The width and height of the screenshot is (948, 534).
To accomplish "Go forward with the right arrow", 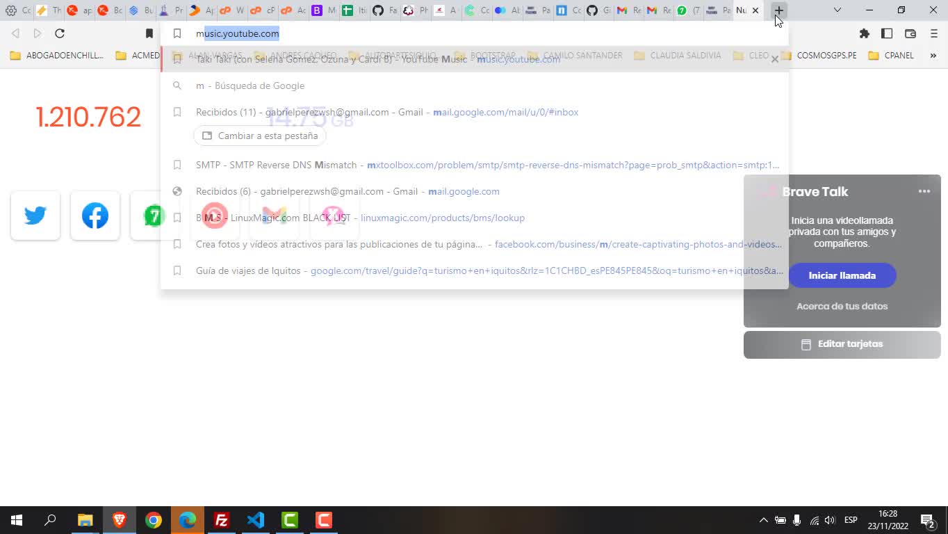I will tap(38, 33).
